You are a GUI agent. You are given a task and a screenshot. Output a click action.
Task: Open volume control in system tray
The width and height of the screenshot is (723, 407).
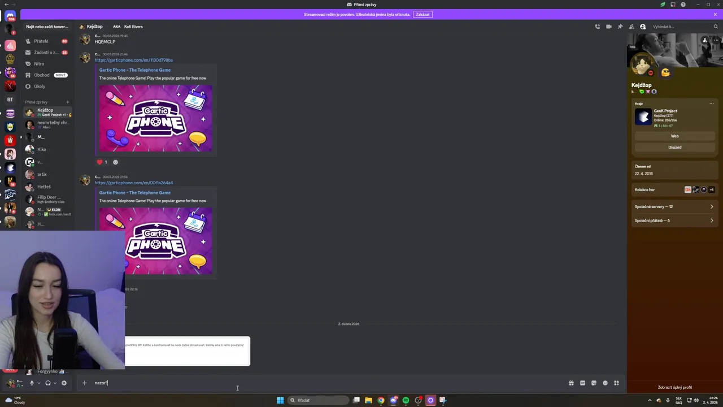pyautogui.click(x=696, y=400)
